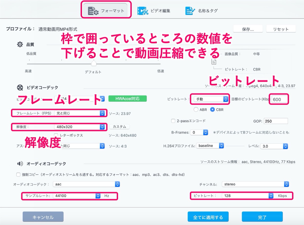Click the ソース: 23.97 text
This screenshot has height=225, width=304.
pyautogui.click(x=120, y=114)
